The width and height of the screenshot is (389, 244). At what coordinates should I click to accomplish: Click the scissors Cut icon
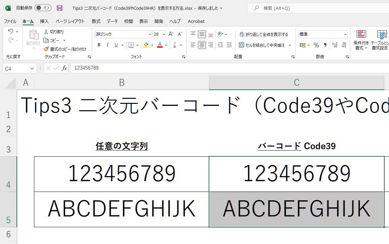46,32
